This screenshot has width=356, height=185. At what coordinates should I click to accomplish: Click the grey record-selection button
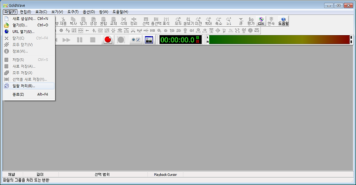pos(121,40)
